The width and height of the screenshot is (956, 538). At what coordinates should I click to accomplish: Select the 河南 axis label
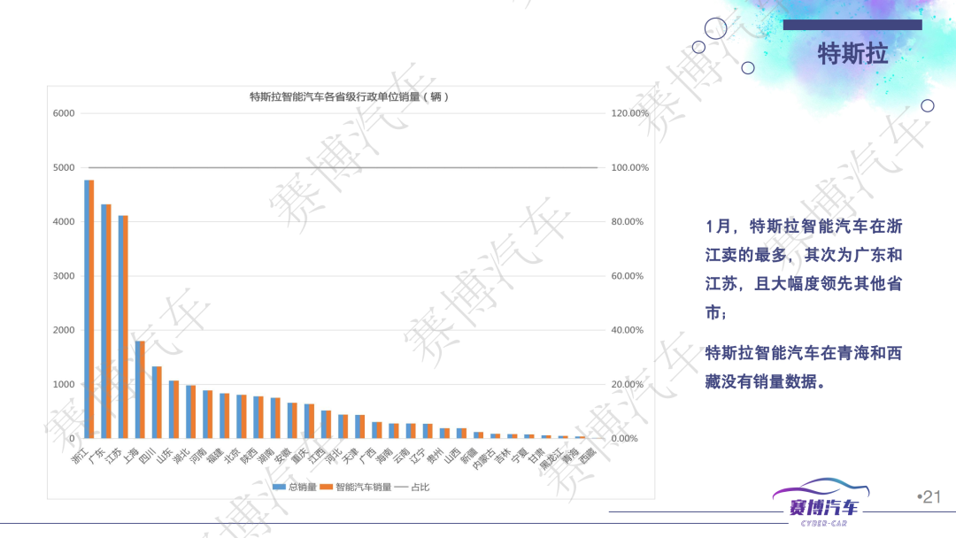click(198, 456)
